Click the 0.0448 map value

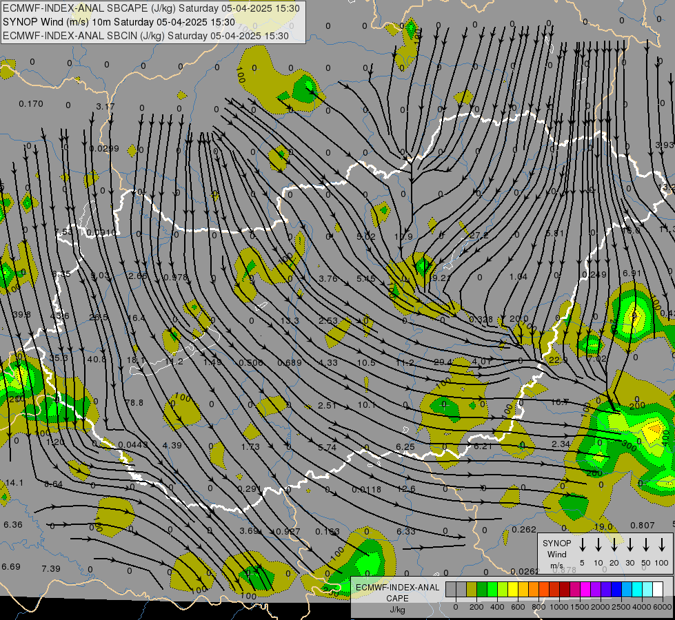pos(133,444)
